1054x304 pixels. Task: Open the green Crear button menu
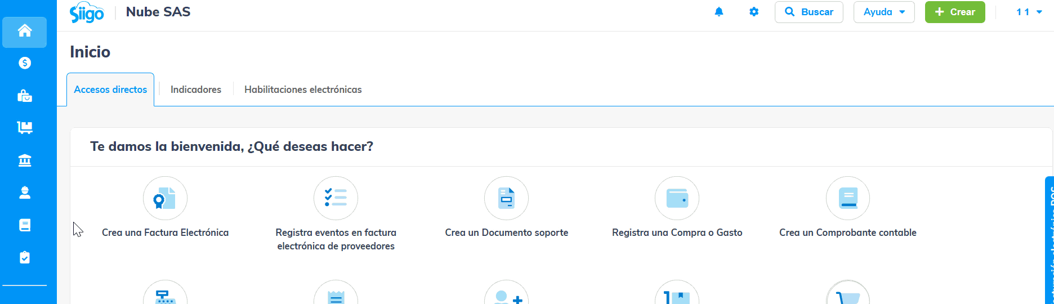tap(955, 12)
